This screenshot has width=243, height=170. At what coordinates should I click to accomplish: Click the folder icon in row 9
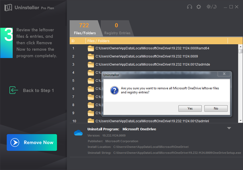[x=91, y=113]
